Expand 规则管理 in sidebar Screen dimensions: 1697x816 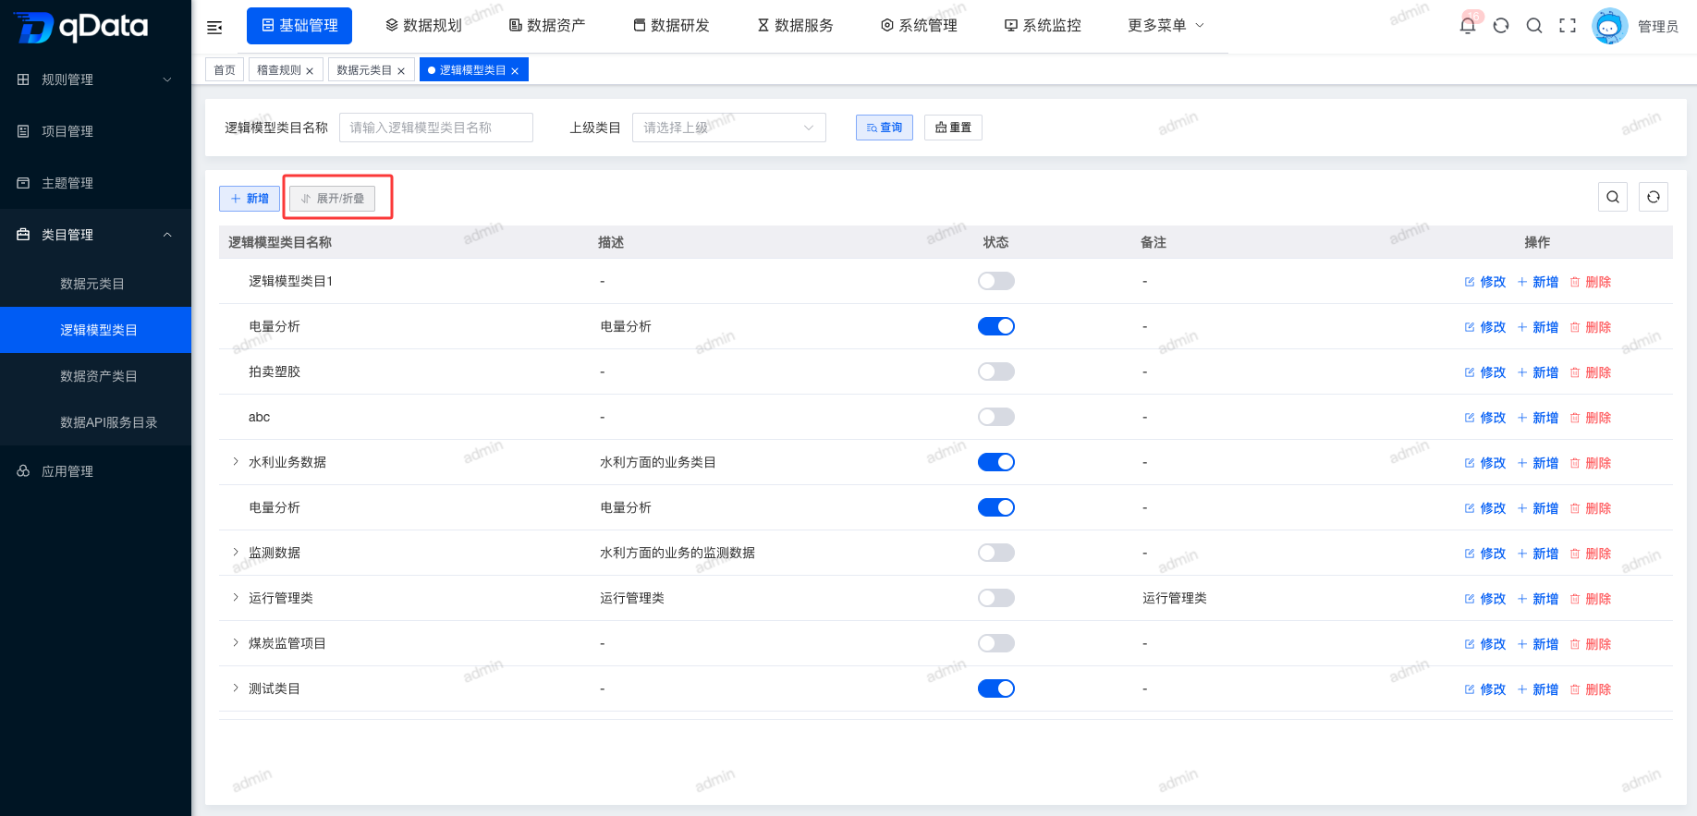click(x=95, y=79)
